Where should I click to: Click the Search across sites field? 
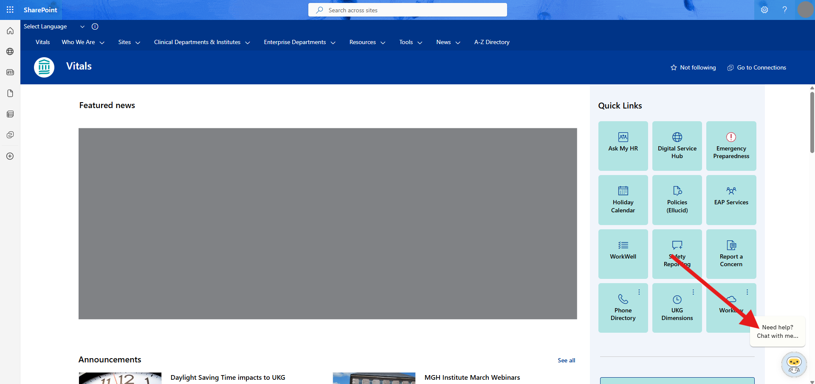[x=408, y=10]
